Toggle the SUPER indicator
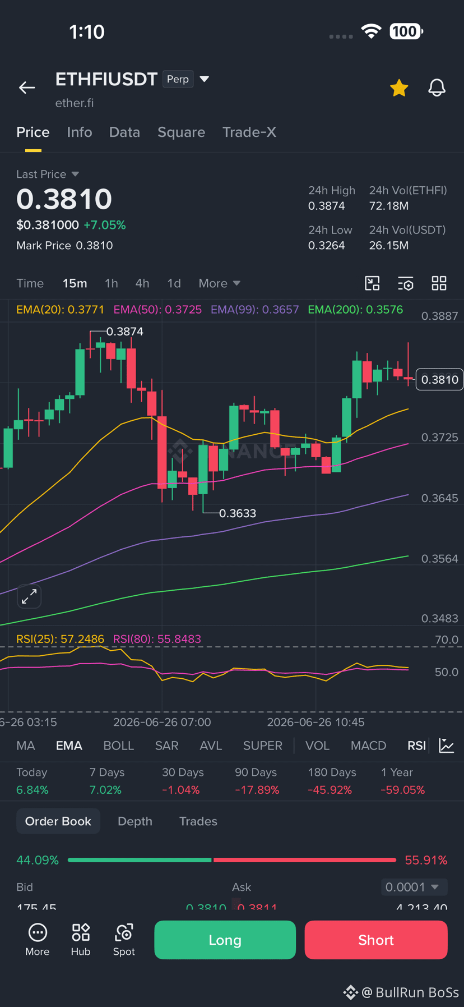This screenshot has width=464, height=1007. point(263,746)
